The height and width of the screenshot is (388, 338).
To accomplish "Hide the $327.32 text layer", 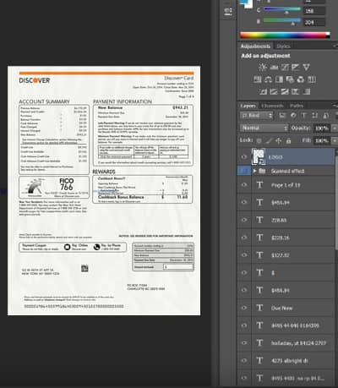I will coord(244,255).
